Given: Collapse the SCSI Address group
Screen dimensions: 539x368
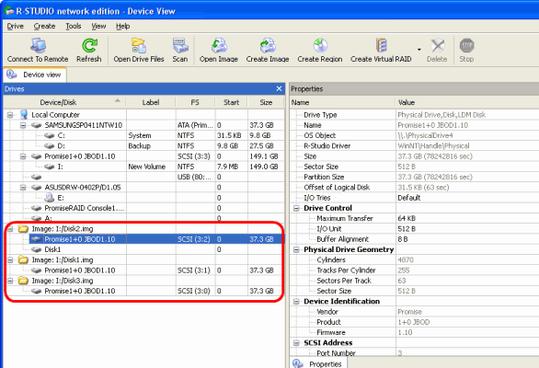Looking at the screenshot, I should [296, 343].
